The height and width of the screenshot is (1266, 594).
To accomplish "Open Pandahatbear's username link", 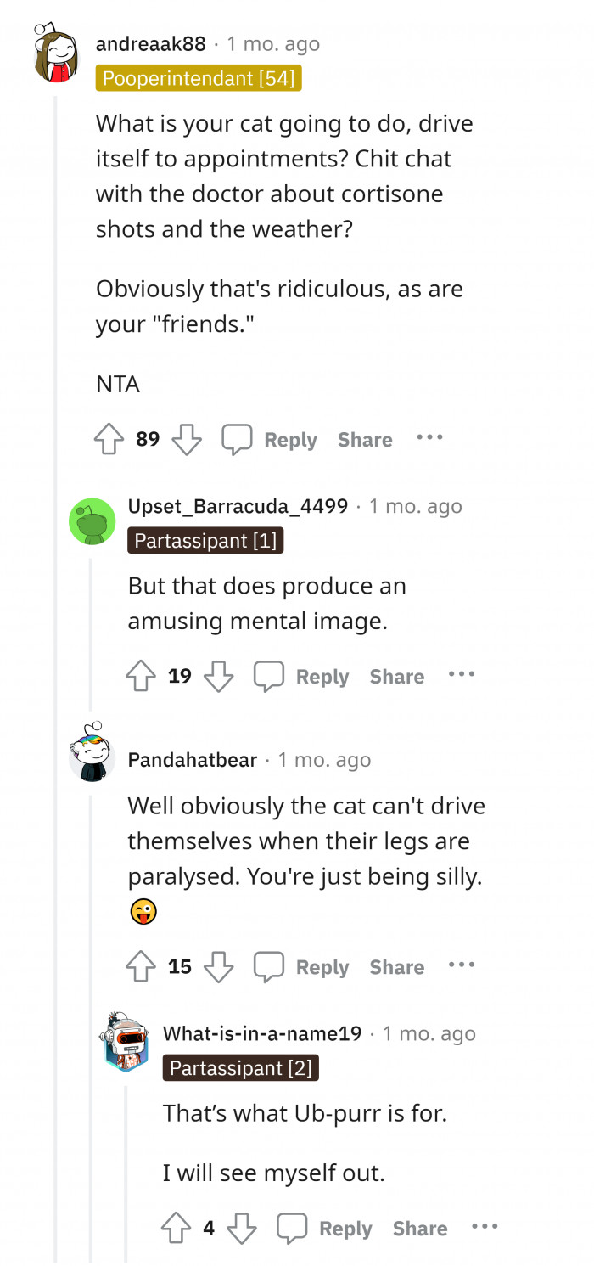I will (x=192, y=760).
